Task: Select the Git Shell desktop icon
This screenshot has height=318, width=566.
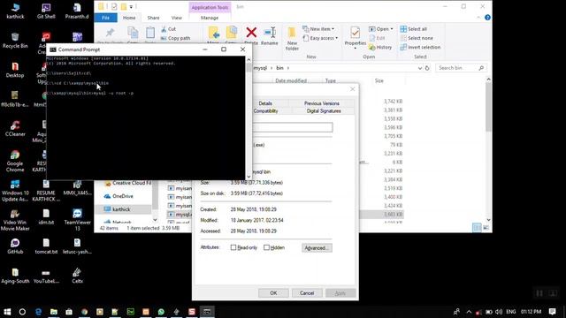Action: point(46,11)
